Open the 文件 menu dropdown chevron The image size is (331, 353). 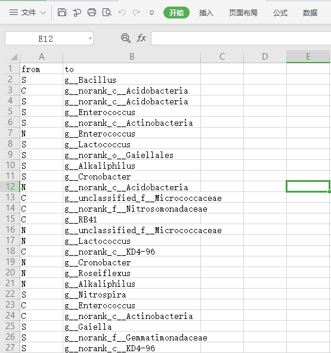pos(43,13)
